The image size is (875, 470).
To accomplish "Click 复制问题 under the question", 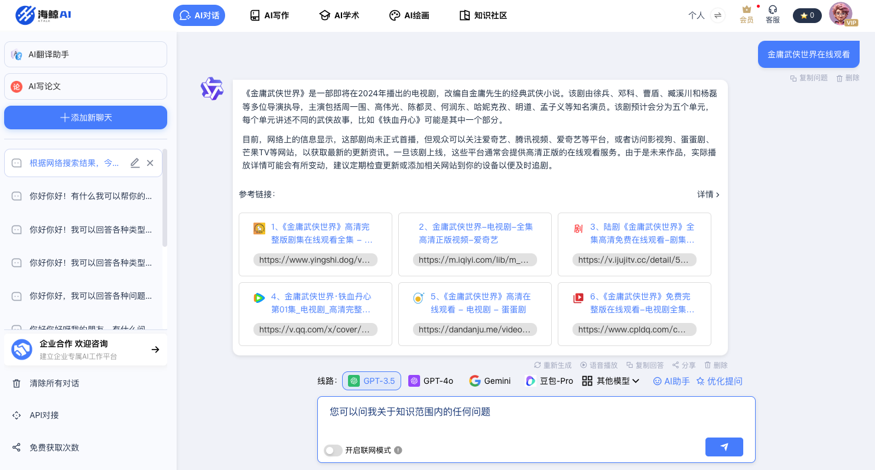I will pyautogui.click(x=809, y=78).
